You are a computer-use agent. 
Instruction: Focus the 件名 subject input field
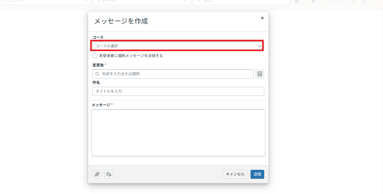click(x=178, y=91)
